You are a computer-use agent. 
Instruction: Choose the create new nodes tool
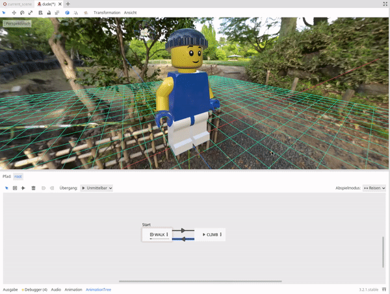click(x=15, y=188)
